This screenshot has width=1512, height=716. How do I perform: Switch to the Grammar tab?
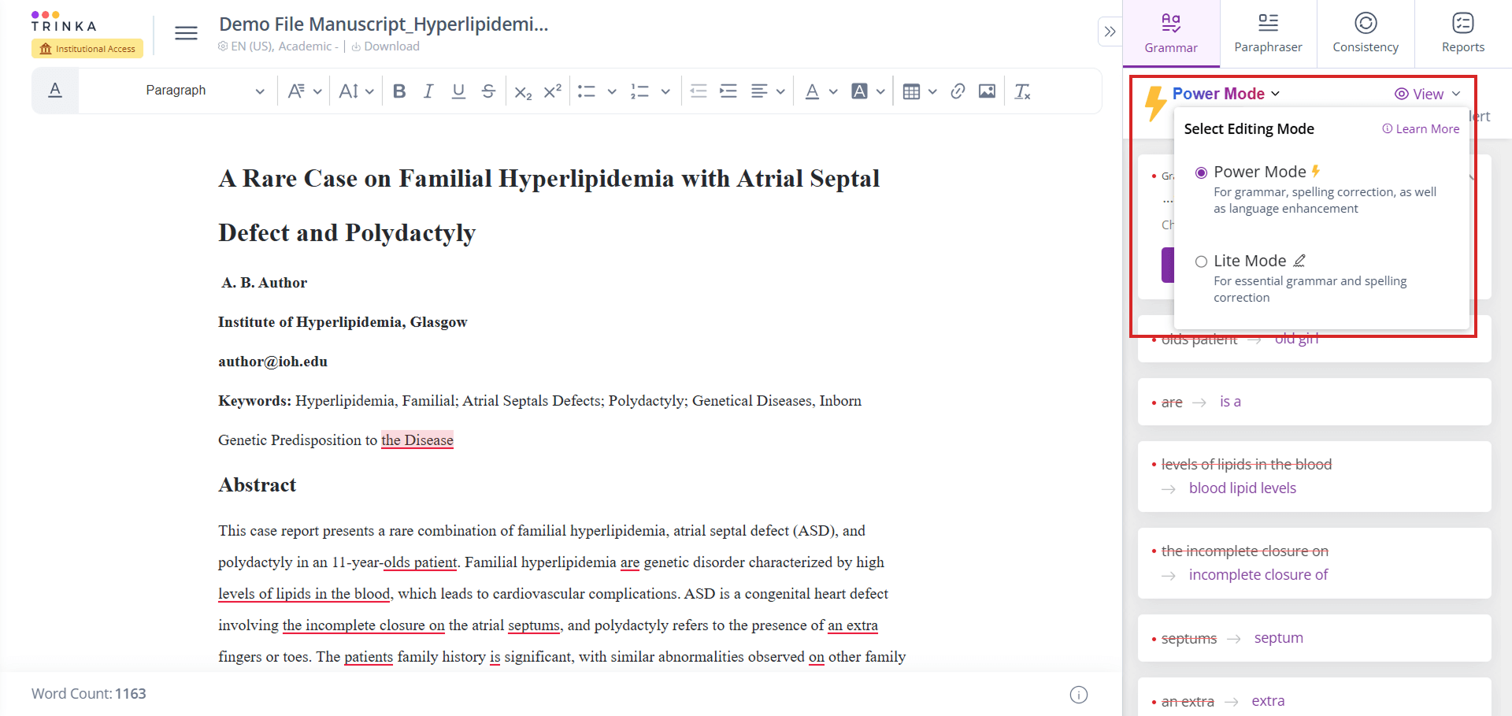1171,33
